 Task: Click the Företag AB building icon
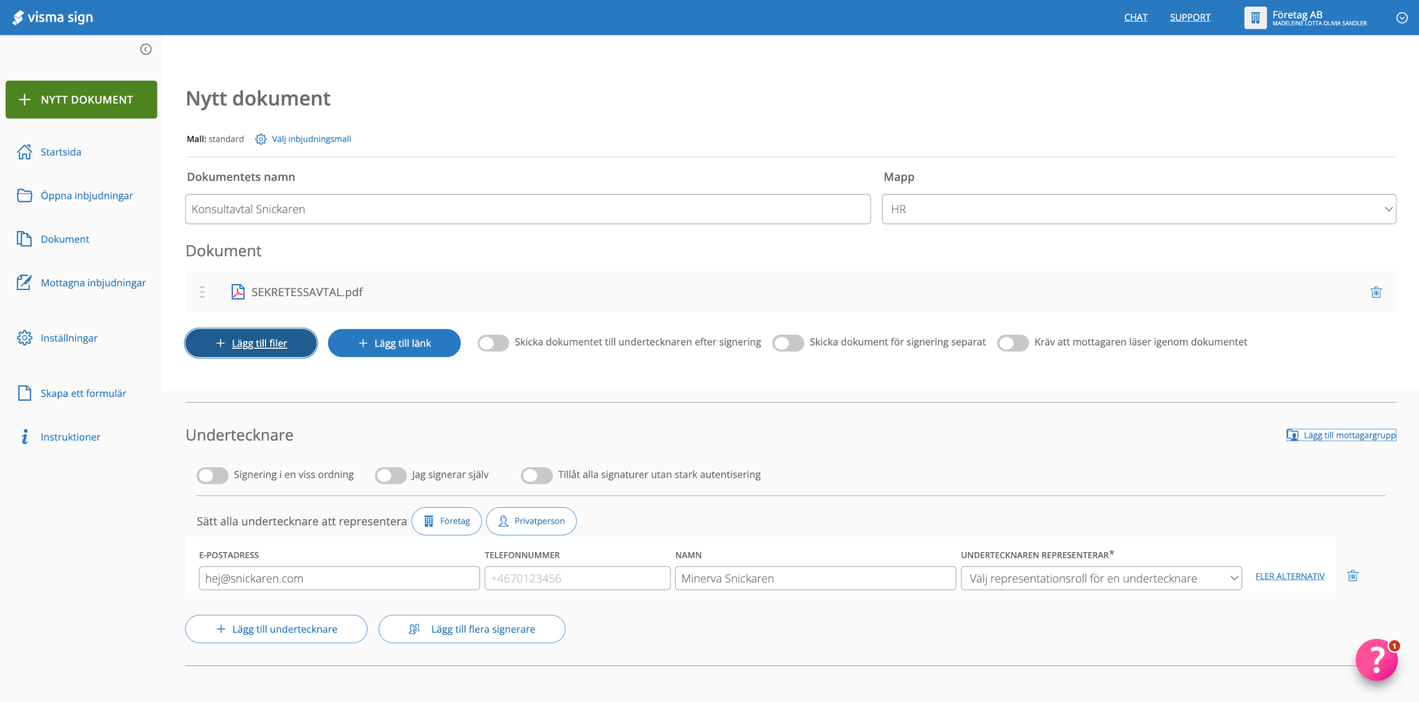pyautogui.click(x=1255, y=18)
